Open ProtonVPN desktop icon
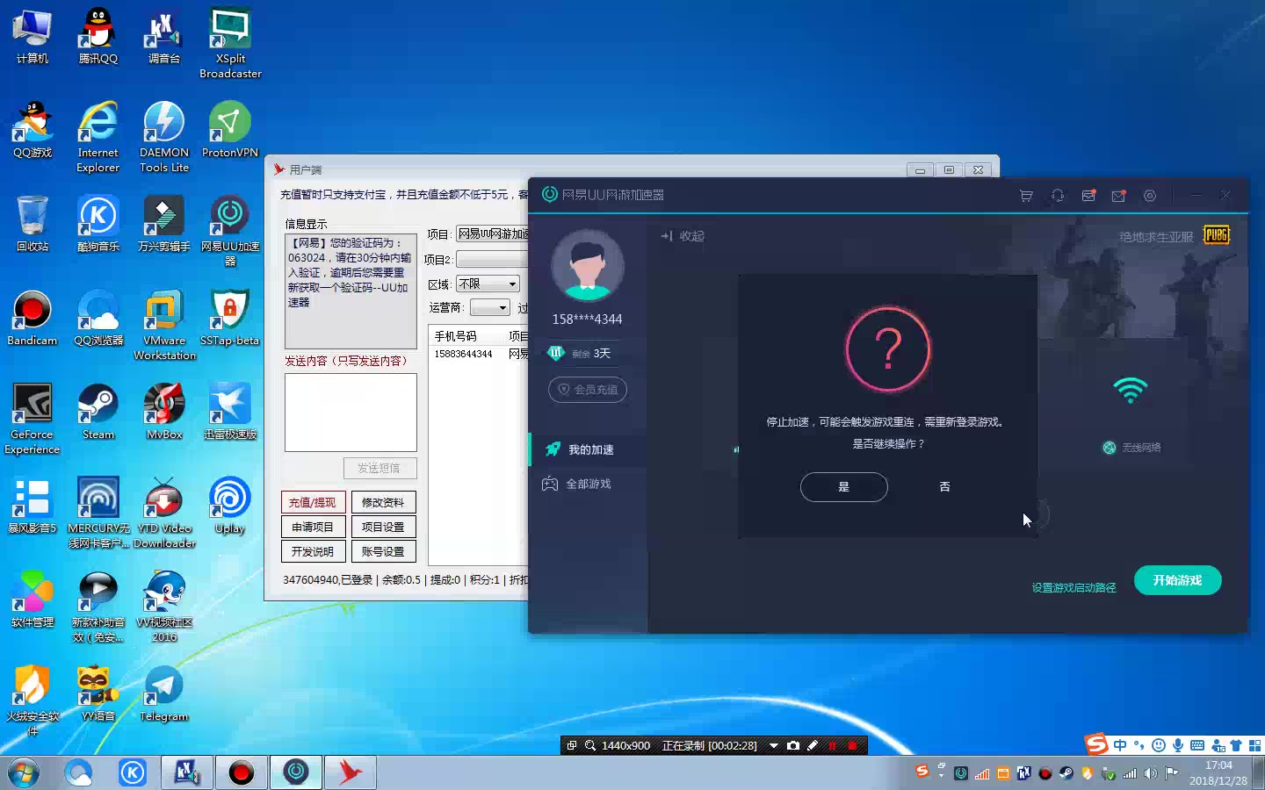This screenshot has width=1265, height=790. pos(230,129)
